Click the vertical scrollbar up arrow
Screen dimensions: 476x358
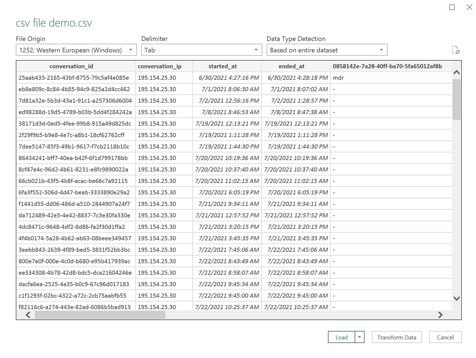coord(457,72)
